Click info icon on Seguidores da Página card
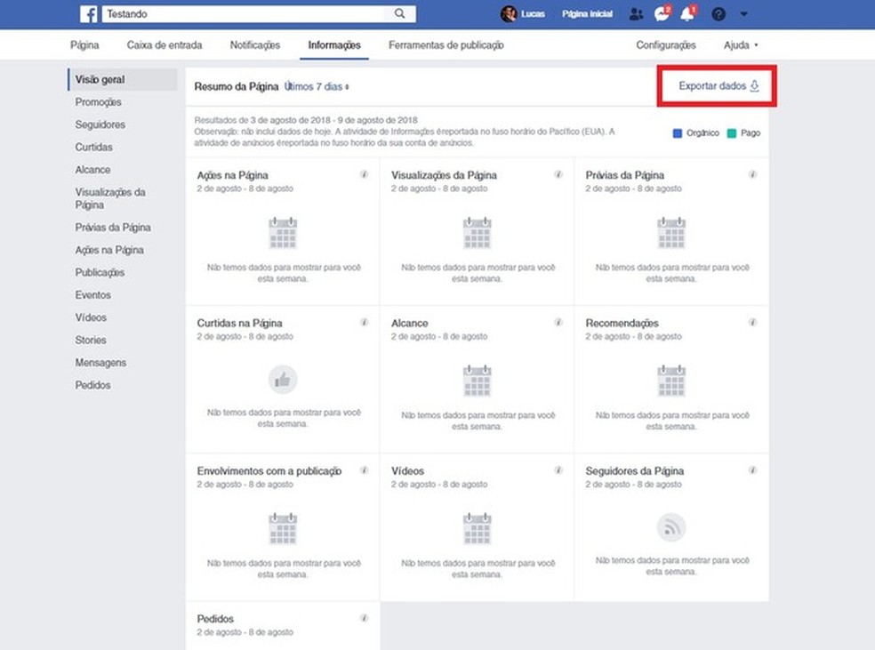The width and height of the screenshot is (875, 650). [752, 469]
